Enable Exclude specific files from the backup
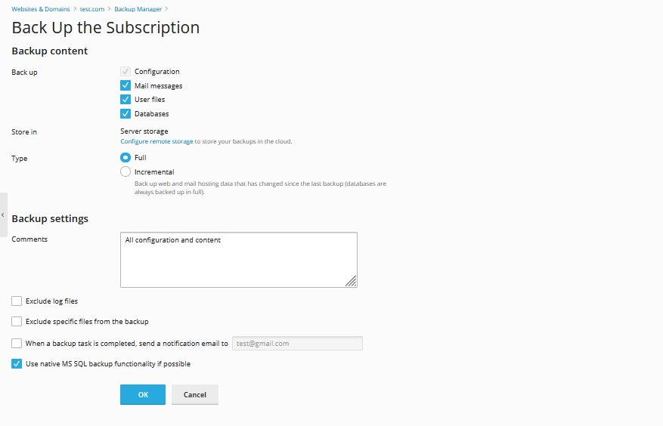Viewport: 663px width, 426px height. (17, 322)
